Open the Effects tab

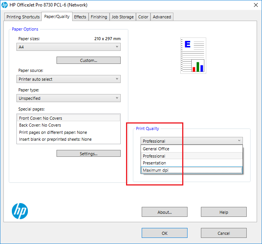[80, 17]
